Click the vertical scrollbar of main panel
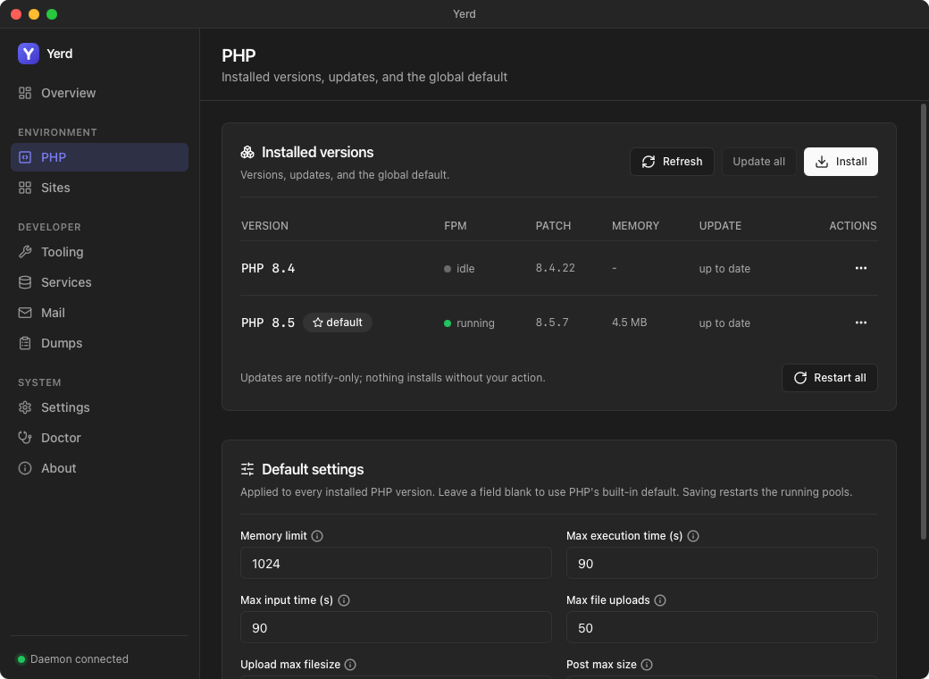This screenshot has width=929, height=679. point(923,322)
